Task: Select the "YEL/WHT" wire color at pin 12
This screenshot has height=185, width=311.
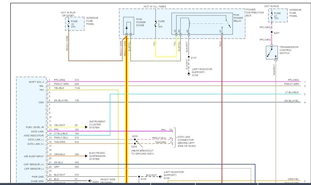Action: coord(60,125)
